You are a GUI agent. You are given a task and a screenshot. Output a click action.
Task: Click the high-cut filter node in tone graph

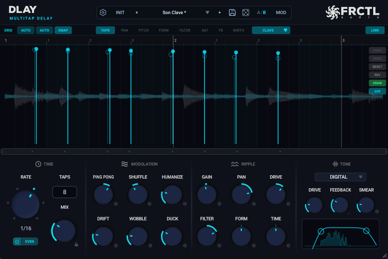tap(366, 231)
